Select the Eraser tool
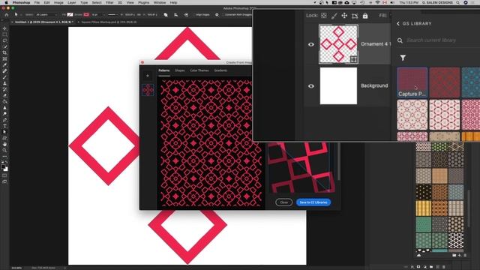Image resolution: width=480 pixels, height=270 pixels. click(x=4, y=95)
